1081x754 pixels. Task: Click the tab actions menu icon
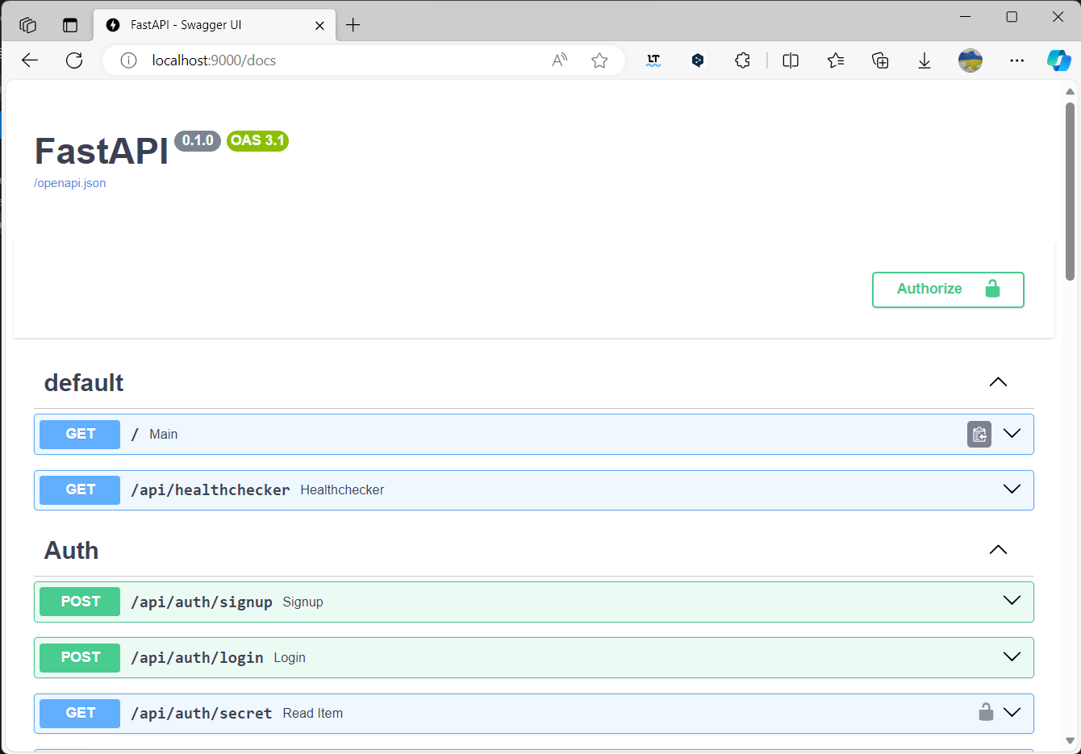click(70, 25)
